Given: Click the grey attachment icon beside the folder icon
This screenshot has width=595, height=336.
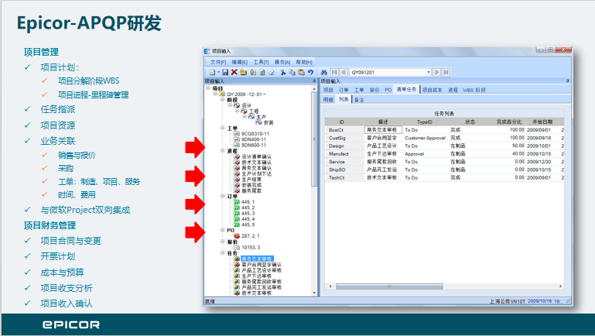Looking at the screenshot, I should (253, 72).
